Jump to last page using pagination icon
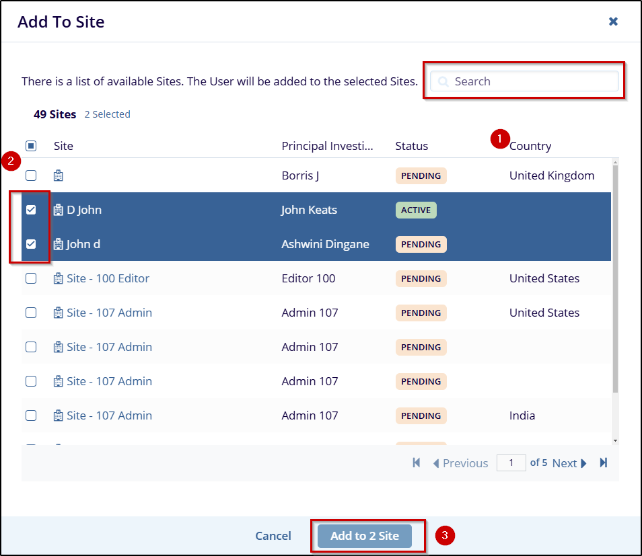The width and height of the screenshot is (642, 556). point(604,463)
